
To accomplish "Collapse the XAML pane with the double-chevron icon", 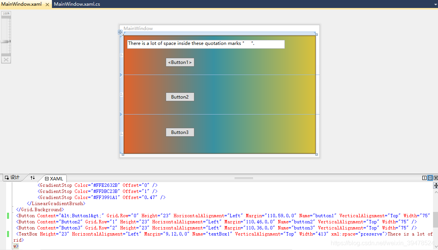I will pos(436,178).
